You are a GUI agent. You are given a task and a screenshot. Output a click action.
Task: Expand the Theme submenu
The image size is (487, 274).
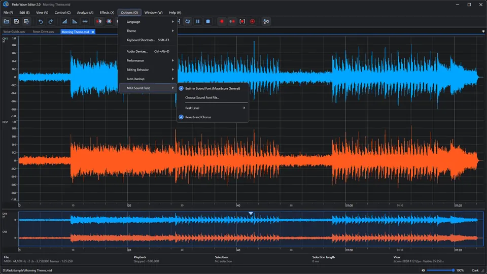tap(148, 31)
